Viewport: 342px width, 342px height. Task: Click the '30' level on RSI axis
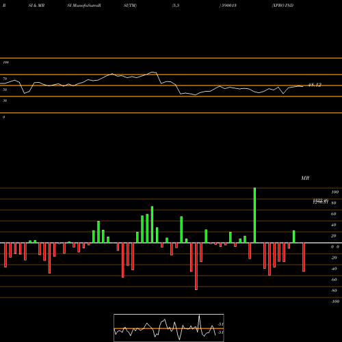(5, 101)
